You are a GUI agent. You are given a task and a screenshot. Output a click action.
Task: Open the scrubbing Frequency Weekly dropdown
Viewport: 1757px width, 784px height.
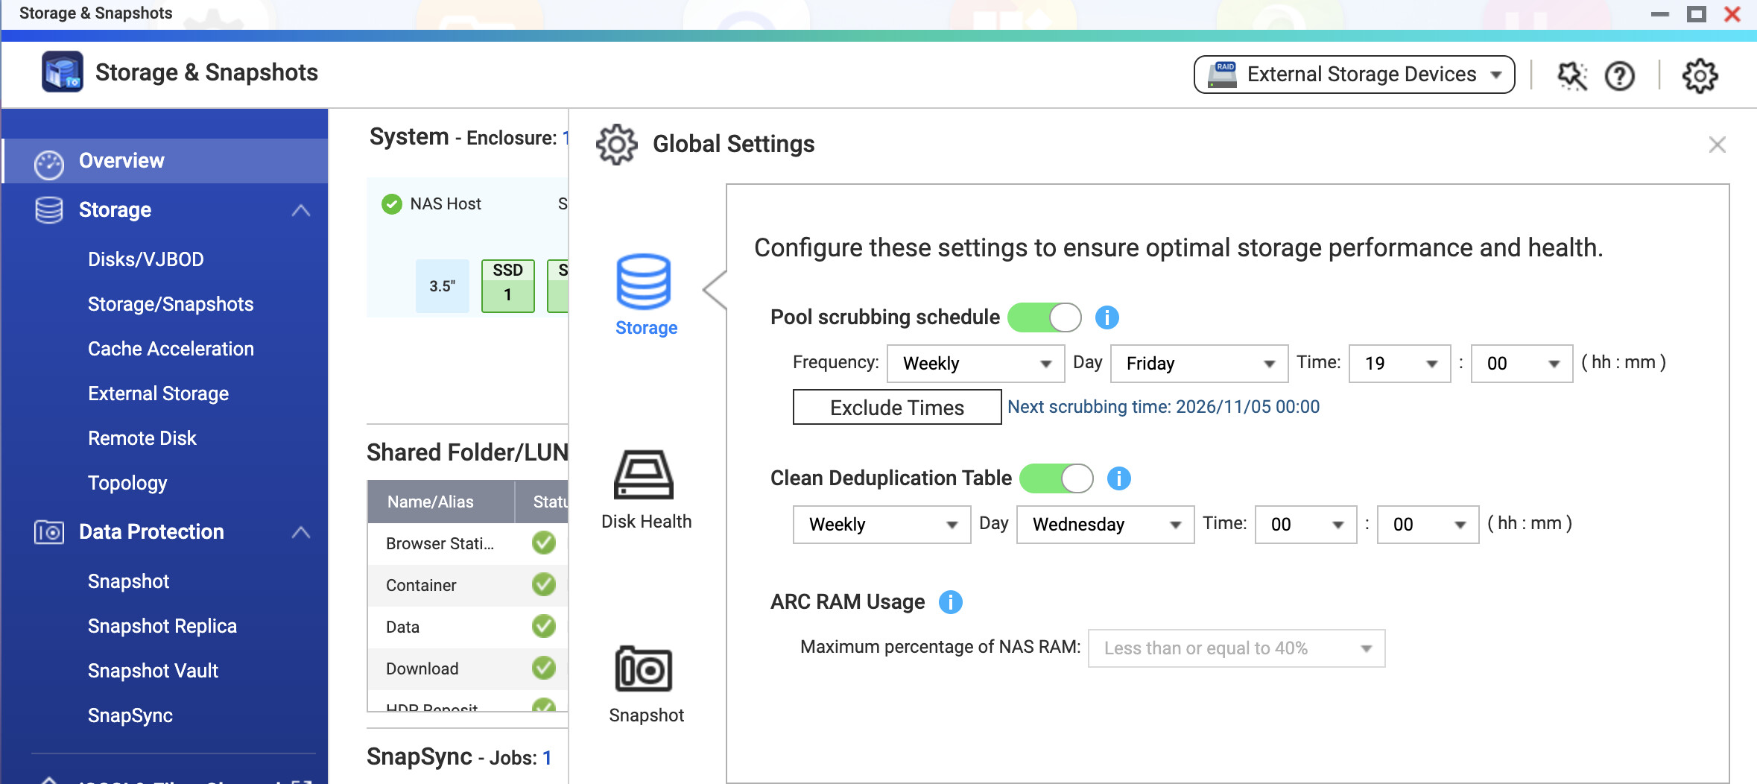[x=975, y=364]
